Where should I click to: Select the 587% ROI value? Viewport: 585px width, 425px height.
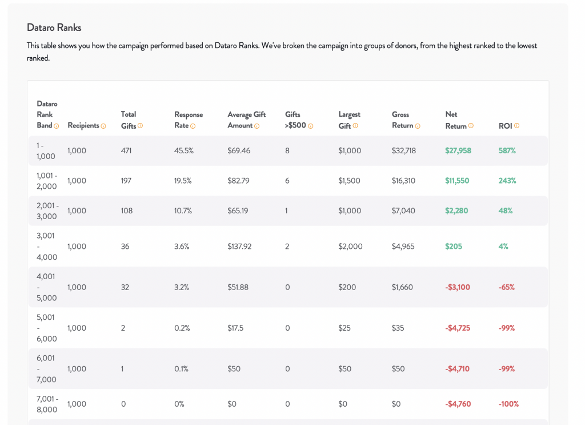coord(507,151)
